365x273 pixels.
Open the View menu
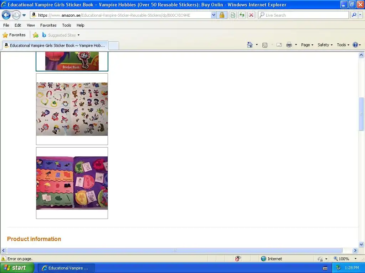(x=31, y=25)
